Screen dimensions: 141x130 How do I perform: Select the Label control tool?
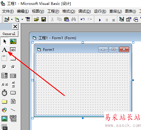click(x=4, y=50)
